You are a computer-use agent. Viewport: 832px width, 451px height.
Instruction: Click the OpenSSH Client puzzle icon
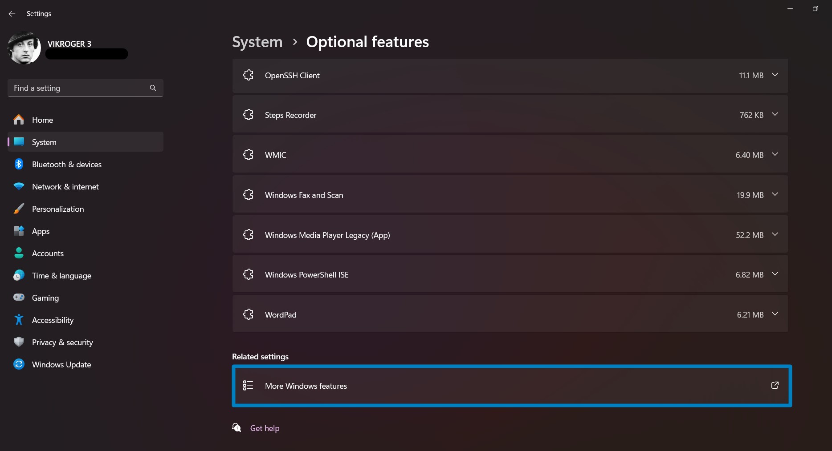pyautogui.click(x=248, y=75)
